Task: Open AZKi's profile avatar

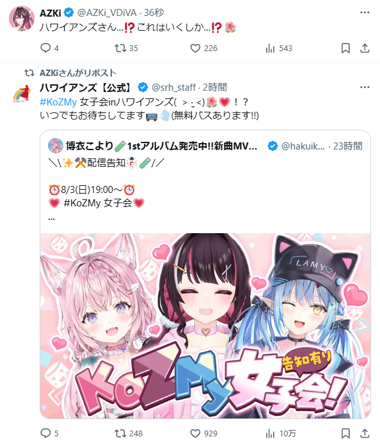Action: pos(22,18)
